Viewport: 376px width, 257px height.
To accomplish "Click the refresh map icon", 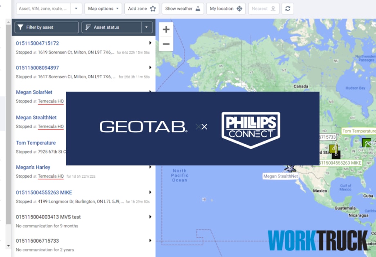I will pyautogui.click(x=288, y=9).
